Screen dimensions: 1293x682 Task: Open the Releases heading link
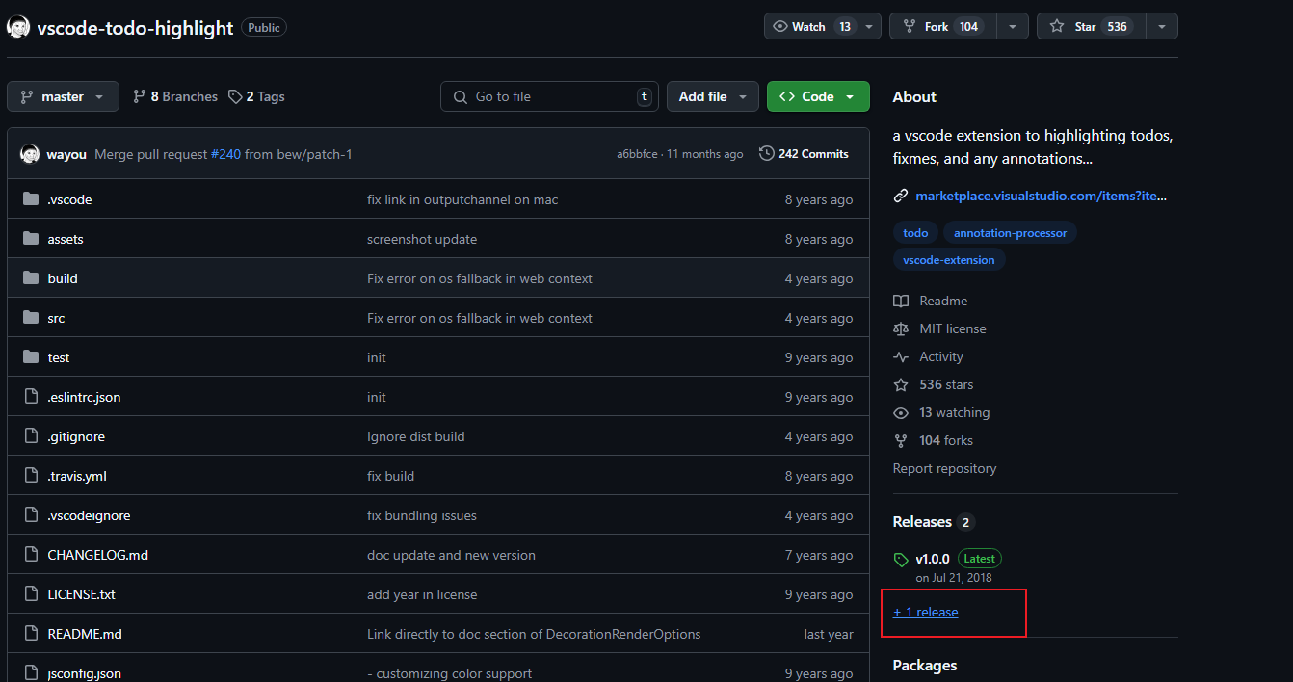point(922,521)
